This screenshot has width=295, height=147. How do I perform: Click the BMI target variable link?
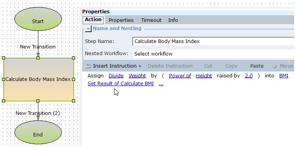[x=284, y=76]
